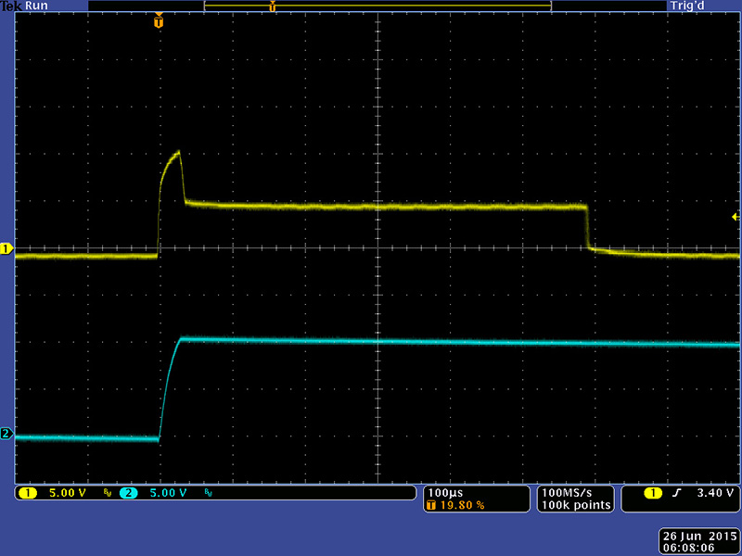Click the Tek logo in top corner
The height and width of the screenshot is (556, 742).
10,6
